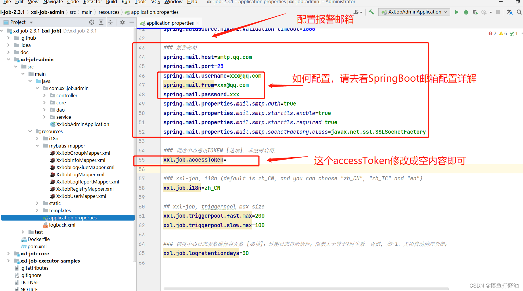Screen dimensions: 523x291
Task: Select LICENSE file in tree
Action: click(x=26, y=282)
